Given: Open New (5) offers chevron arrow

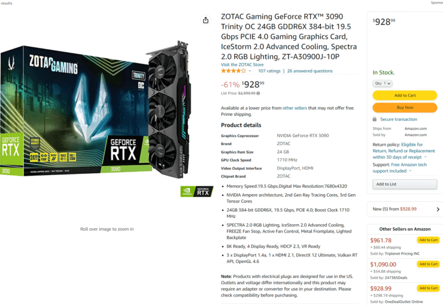Looking at the screenshot, I should [x=438, y=209].
